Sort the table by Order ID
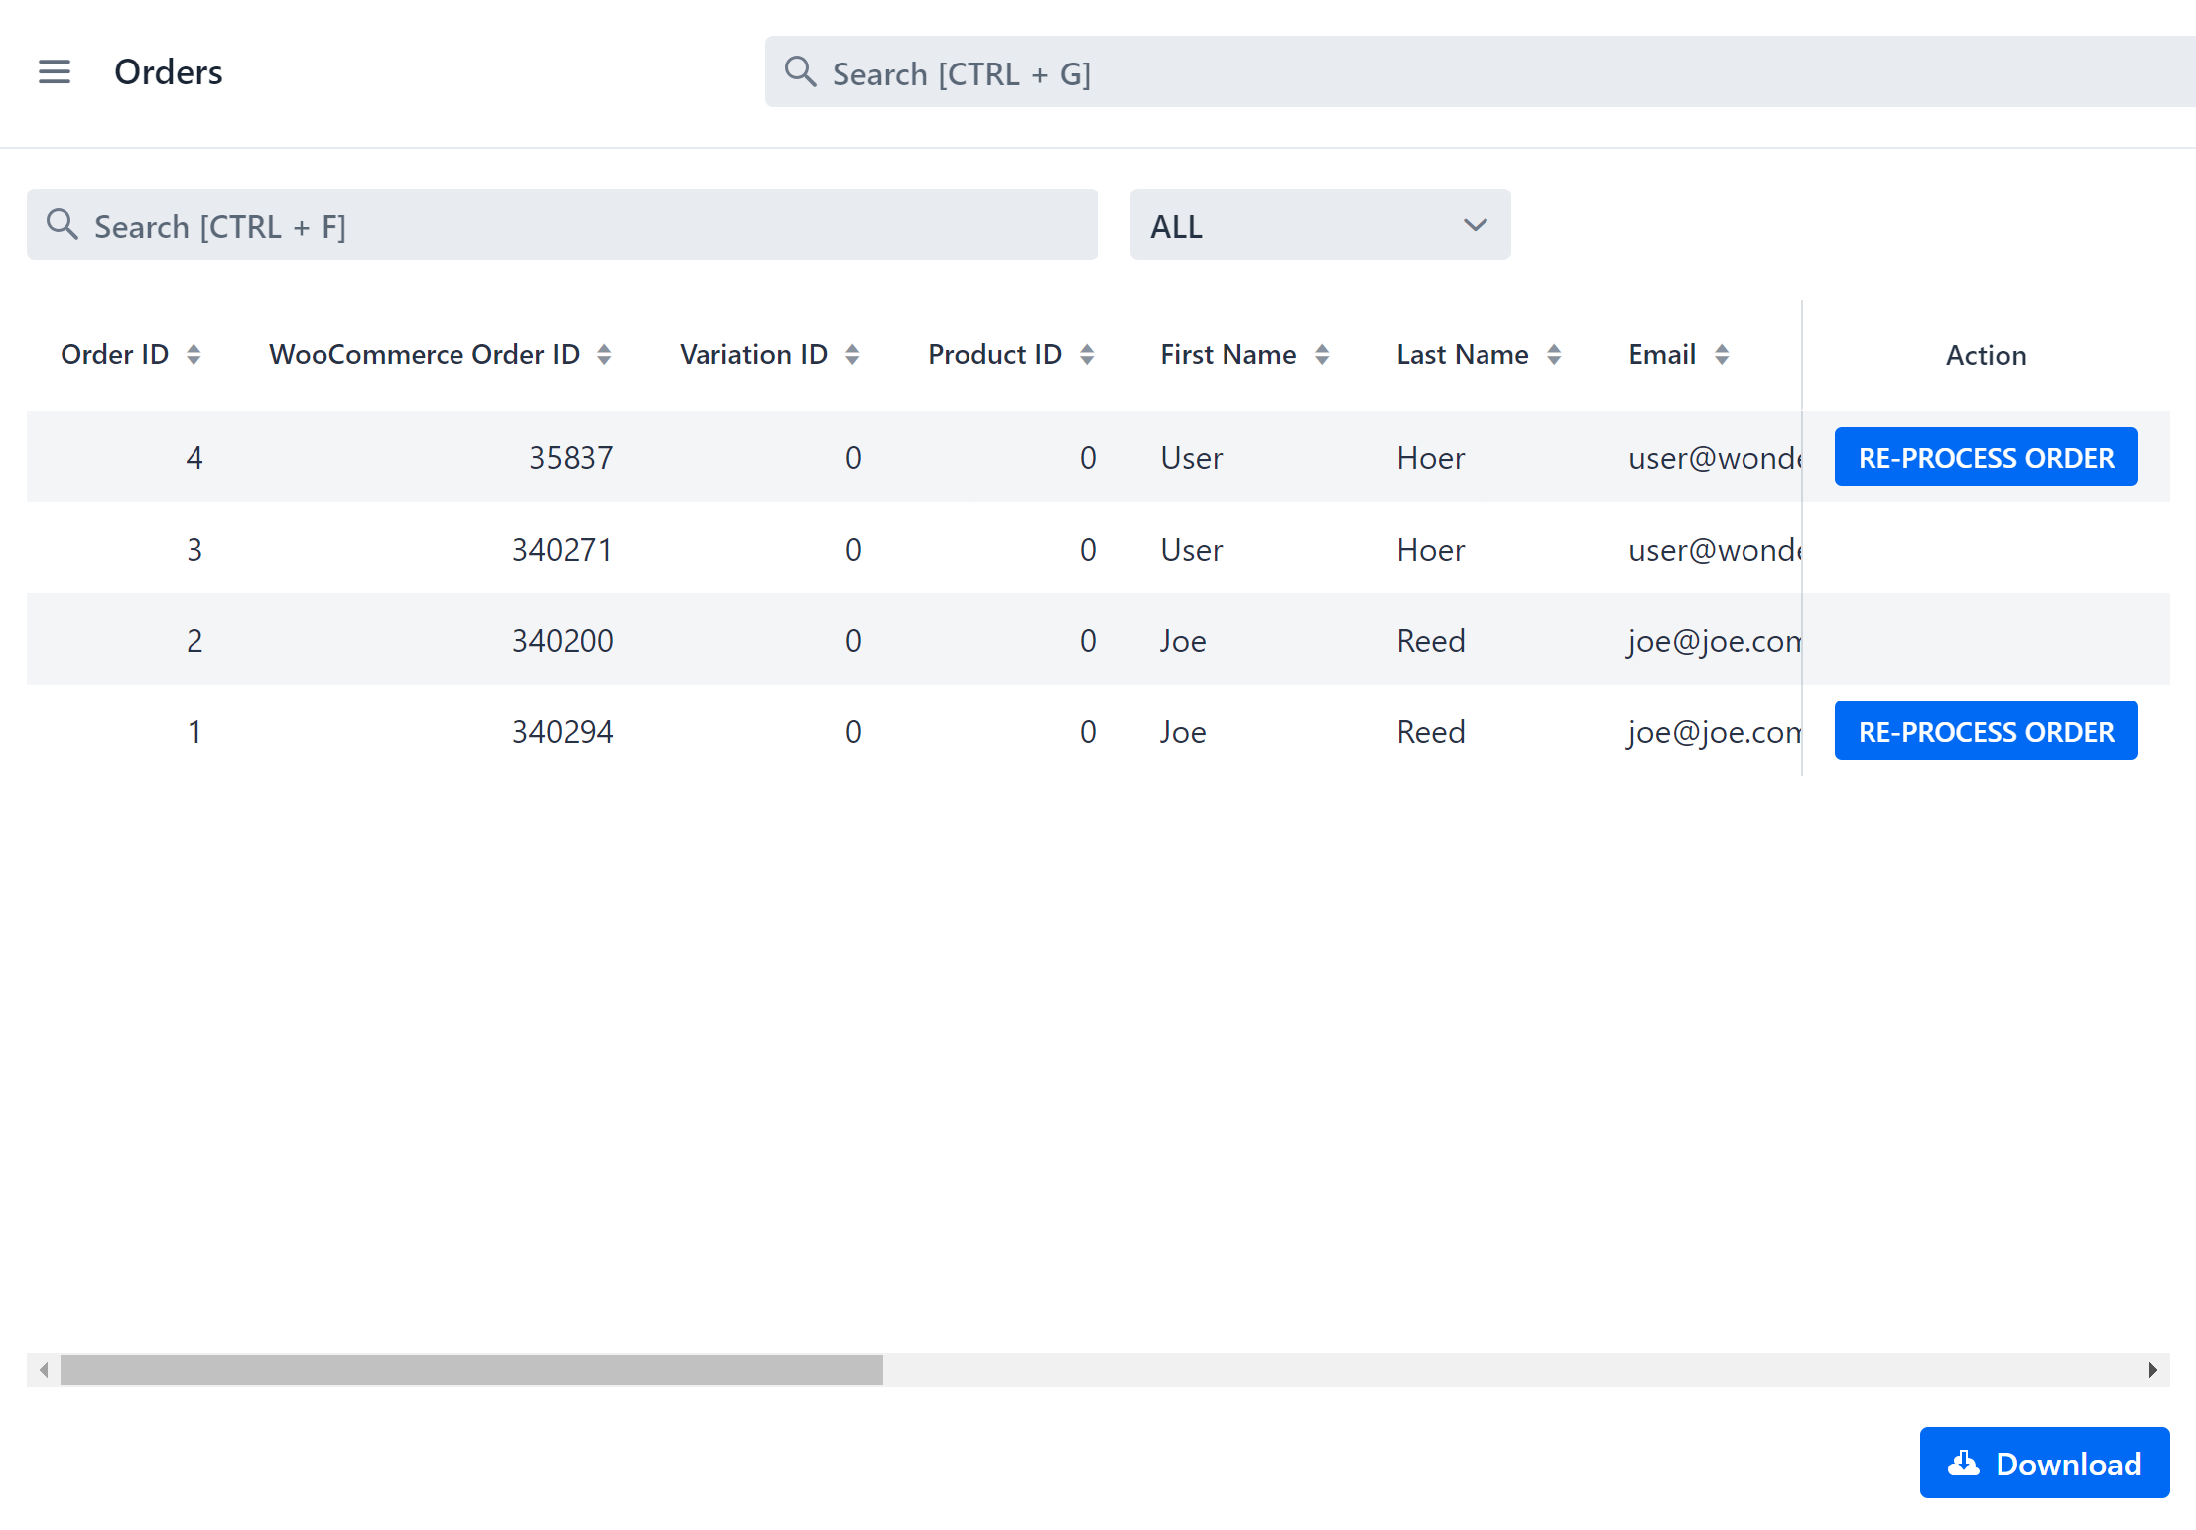 click(x=194, y=354)
